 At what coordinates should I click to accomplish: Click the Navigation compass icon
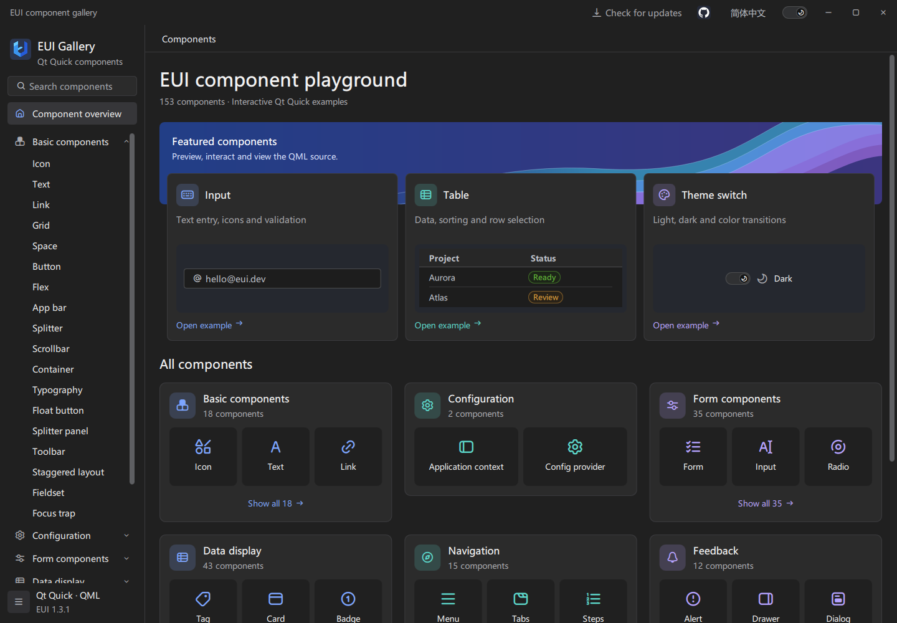(x=427, y=558)
